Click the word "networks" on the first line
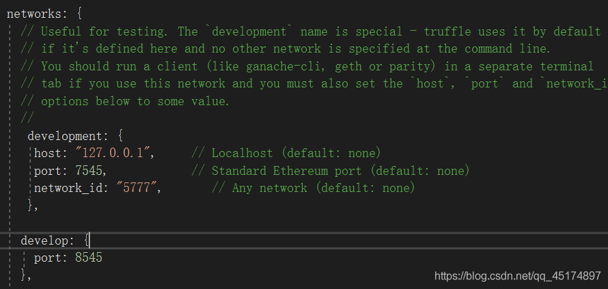This screenshot has height=289, width=608. [34, 14]
